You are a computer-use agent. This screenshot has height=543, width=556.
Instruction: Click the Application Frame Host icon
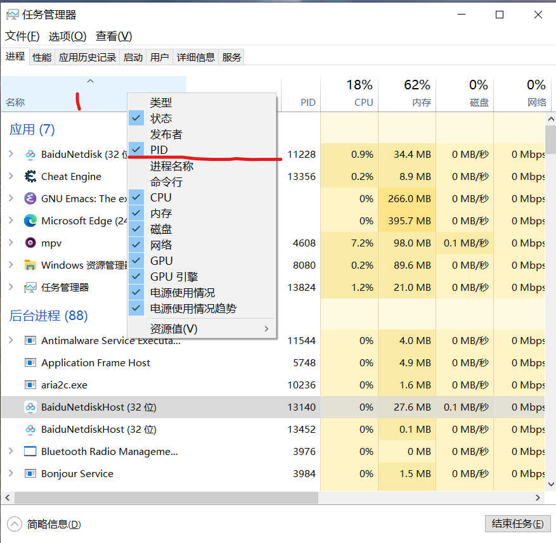(30, 362)
